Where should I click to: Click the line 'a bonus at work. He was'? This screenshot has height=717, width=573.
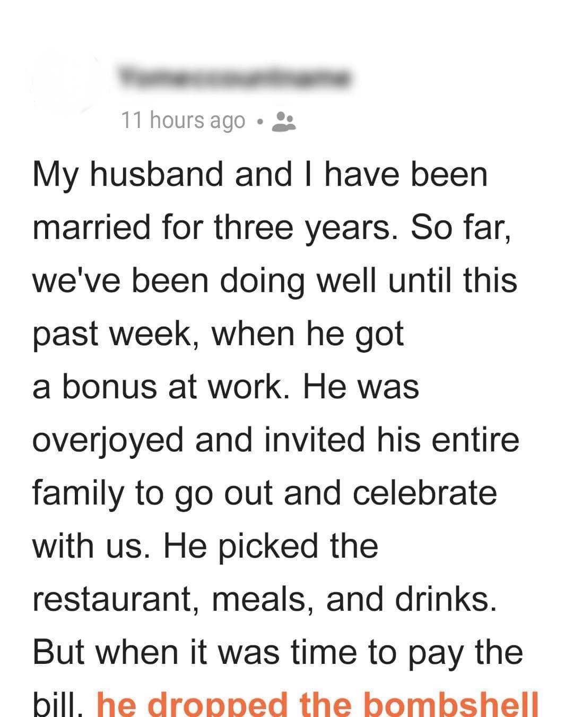[x=226, y=387]
